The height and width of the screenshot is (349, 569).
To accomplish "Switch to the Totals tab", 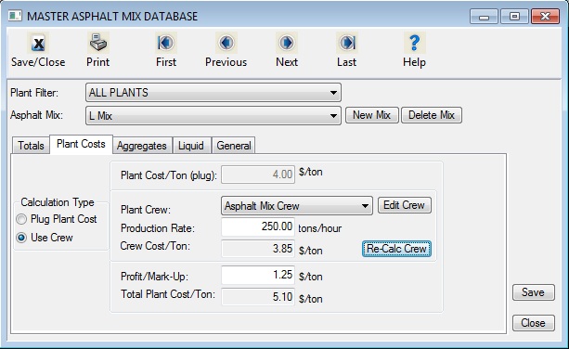I will click(31, 146).
